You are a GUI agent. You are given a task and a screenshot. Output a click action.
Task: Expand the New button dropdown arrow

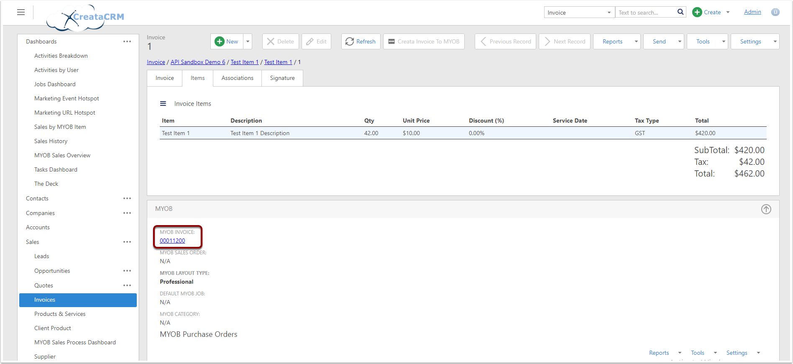pos(248,41)
